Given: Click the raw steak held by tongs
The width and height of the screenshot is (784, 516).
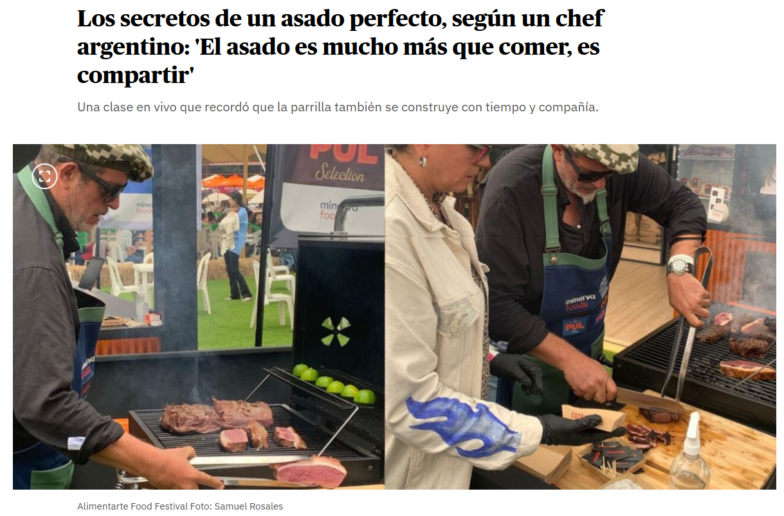Looking at the screenshot, I should (309, 472).
